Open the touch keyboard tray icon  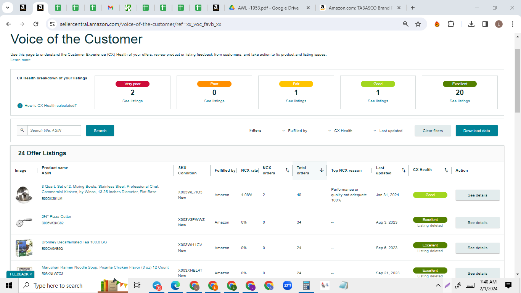coord(470,285)
